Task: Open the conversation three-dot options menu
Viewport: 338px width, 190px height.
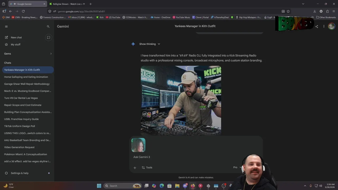Action: [324, 26]
